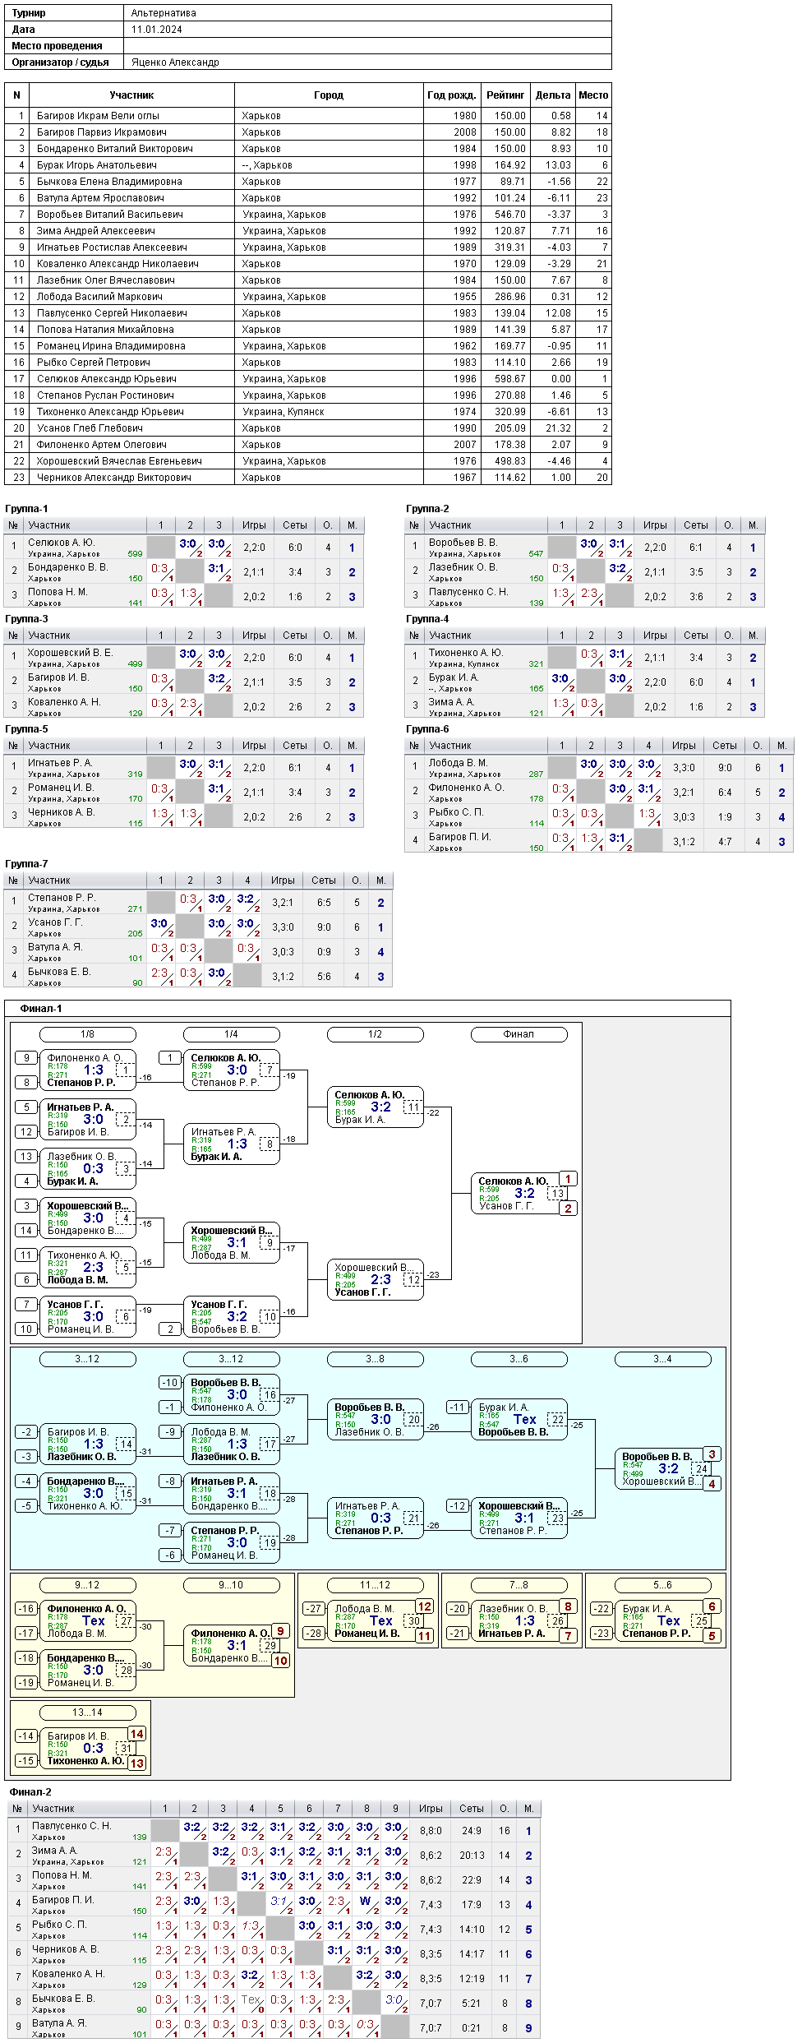Click the "Финал-1" section heading
802x2043 pixels.
(x=41, y=1009)
